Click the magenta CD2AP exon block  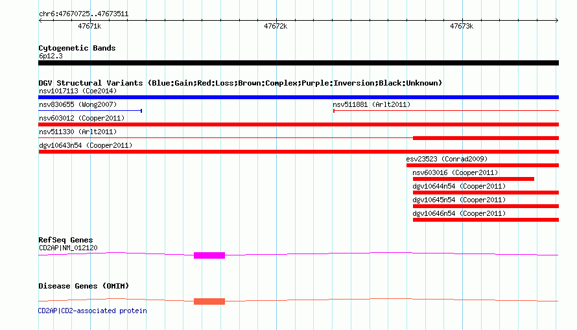209,255
